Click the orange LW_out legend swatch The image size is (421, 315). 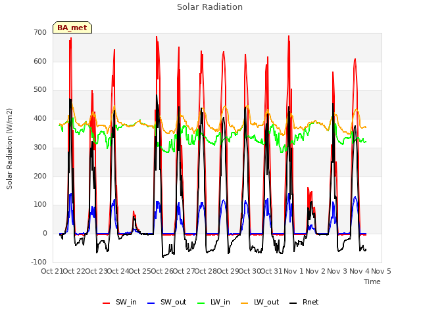click(245, 303)
